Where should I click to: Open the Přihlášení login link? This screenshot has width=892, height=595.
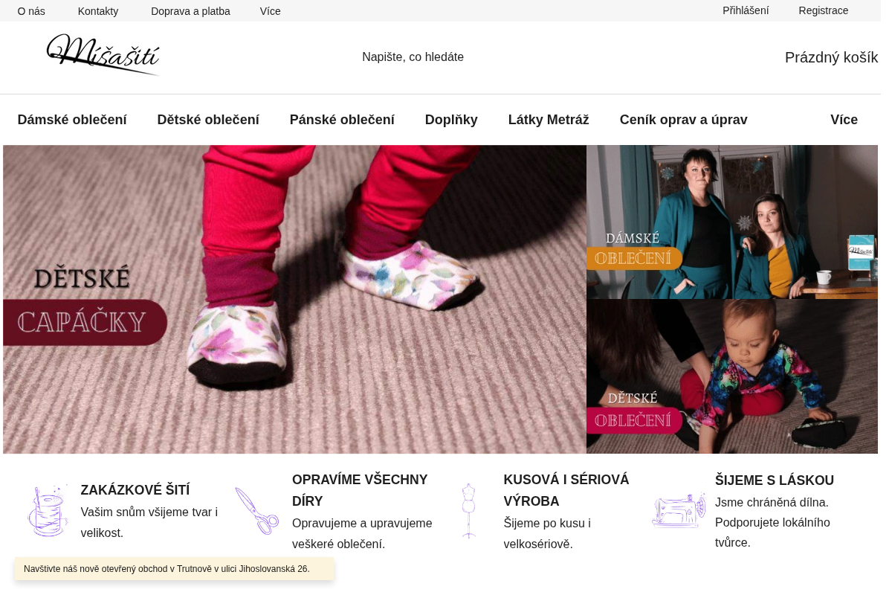point(746,10)
